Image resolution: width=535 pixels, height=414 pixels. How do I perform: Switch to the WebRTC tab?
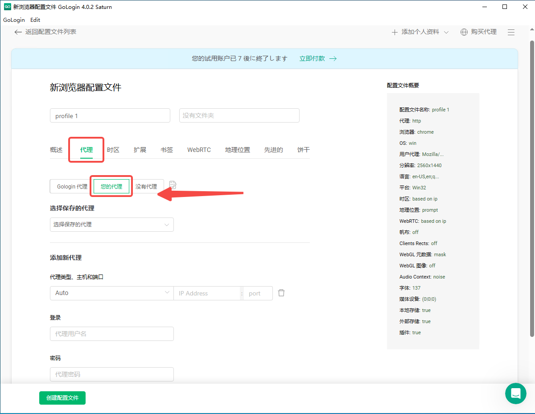pyautogui.click(x=199, y=150)
